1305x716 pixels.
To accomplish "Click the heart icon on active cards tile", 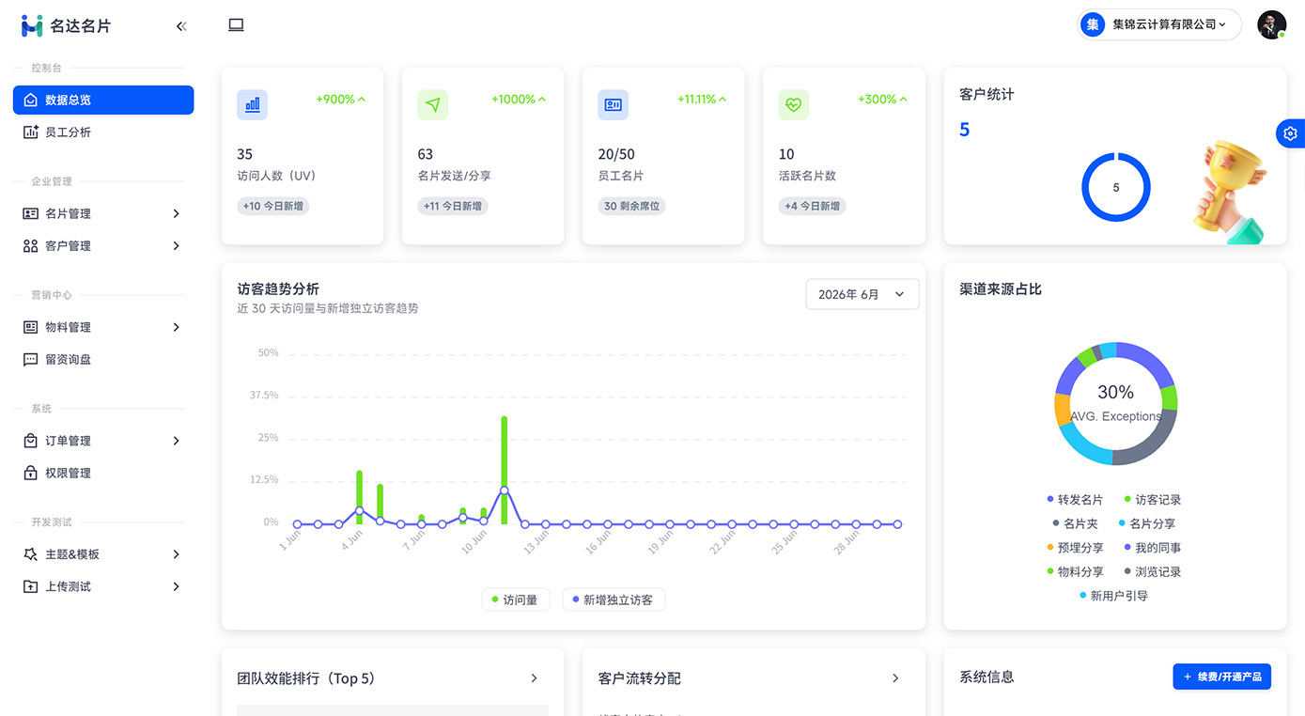I will tap(794, 104).
